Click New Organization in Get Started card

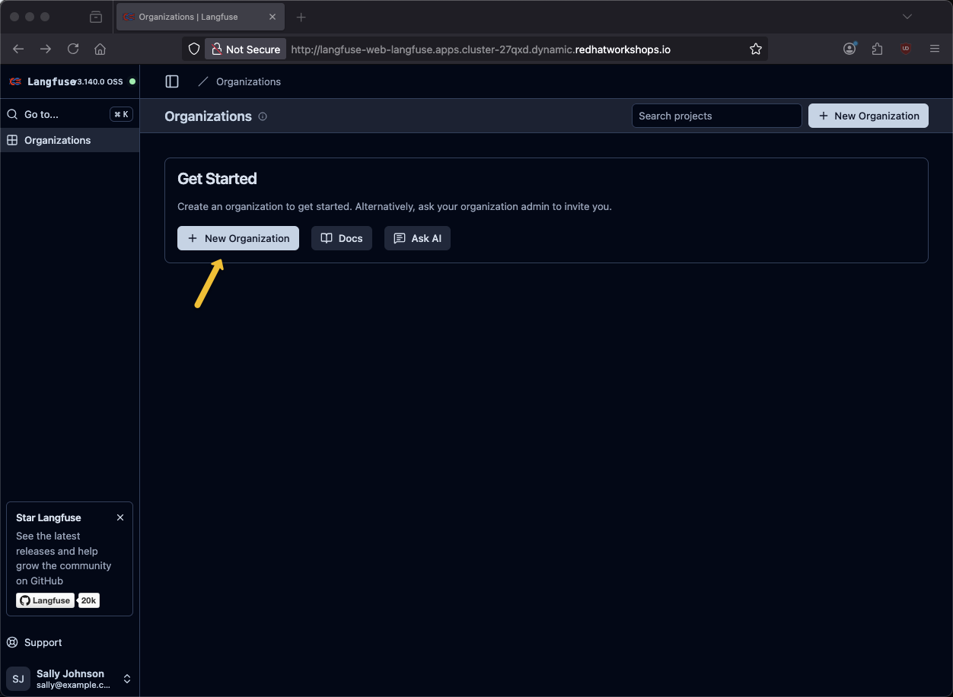click(x=238, y=238)
